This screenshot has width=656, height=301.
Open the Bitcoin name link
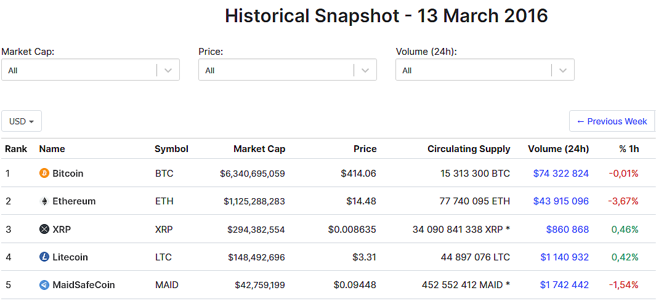68,173
